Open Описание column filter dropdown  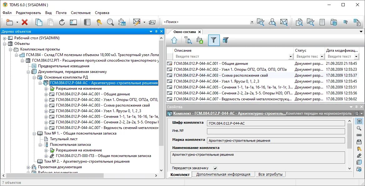click(x=290, y=56)
